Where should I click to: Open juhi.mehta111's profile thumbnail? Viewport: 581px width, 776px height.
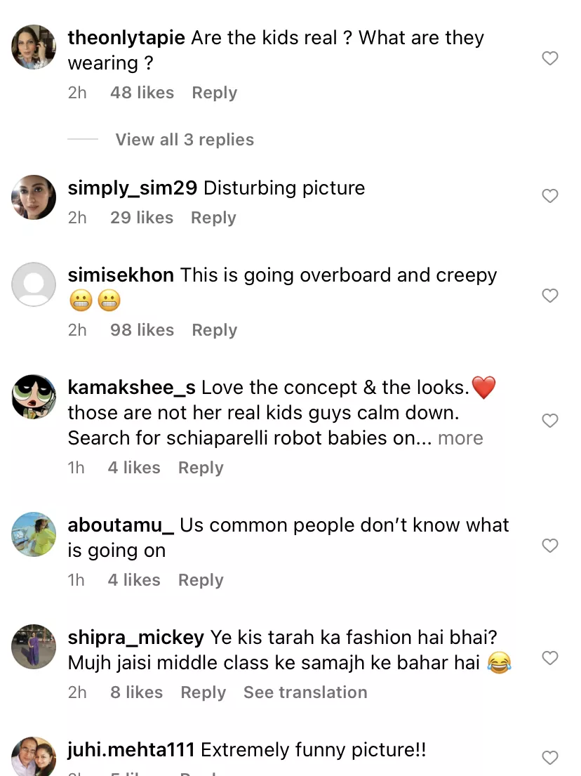[x=34, y=756]
